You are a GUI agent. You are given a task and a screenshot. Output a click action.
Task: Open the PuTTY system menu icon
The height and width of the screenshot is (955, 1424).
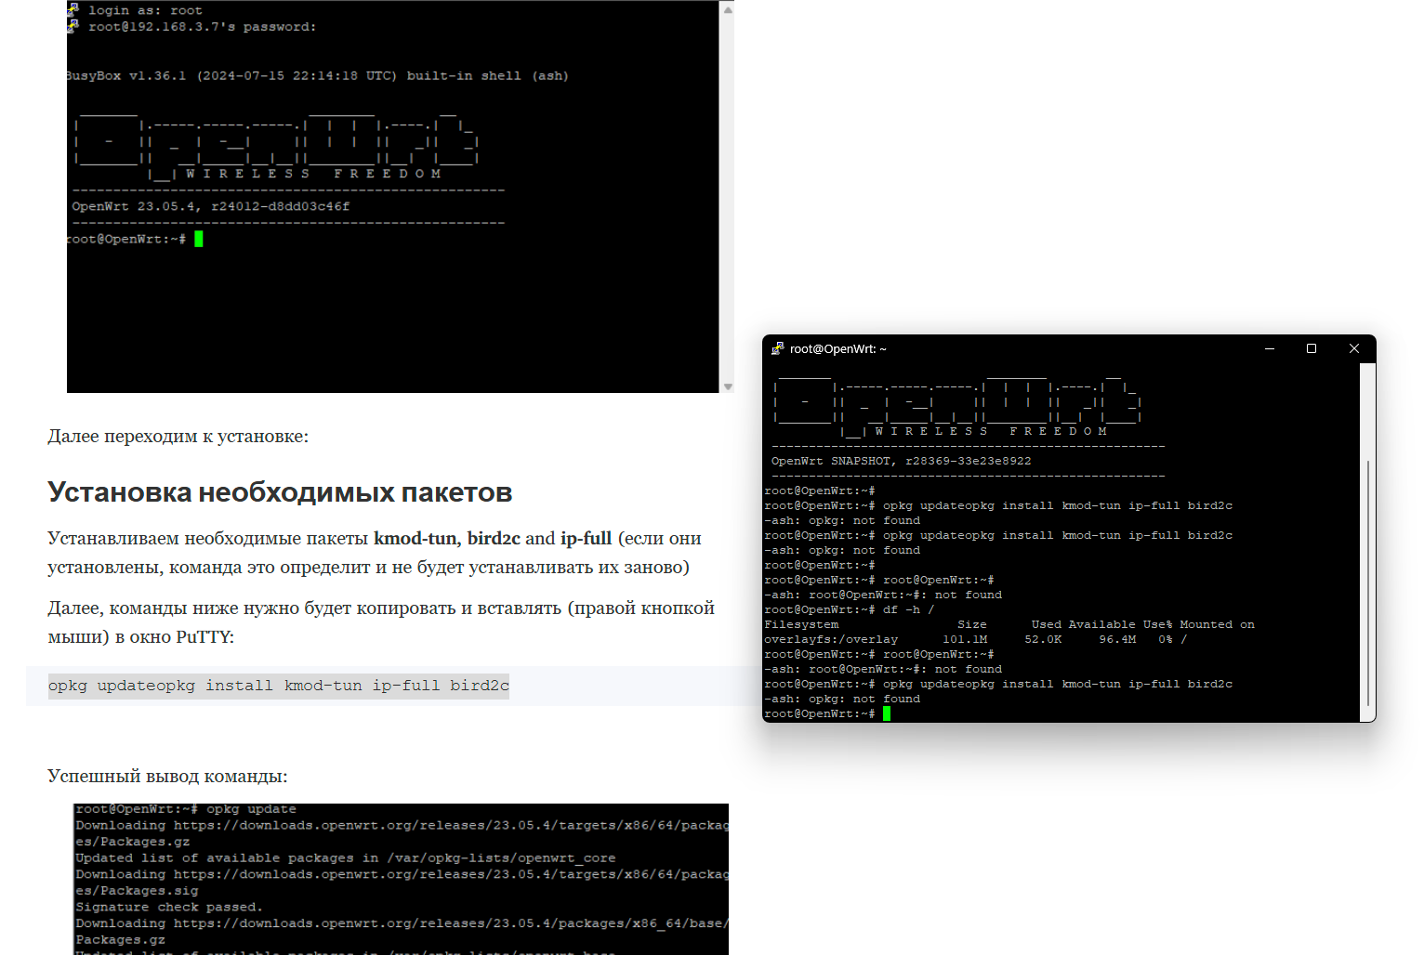[x=778, y=348]
